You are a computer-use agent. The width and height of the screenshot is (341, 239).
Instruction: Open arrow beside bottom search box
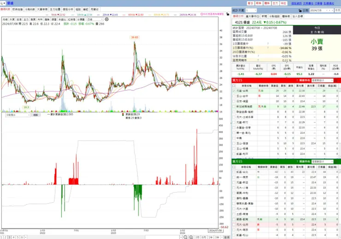pyautogui.click(x=181, y=238)
